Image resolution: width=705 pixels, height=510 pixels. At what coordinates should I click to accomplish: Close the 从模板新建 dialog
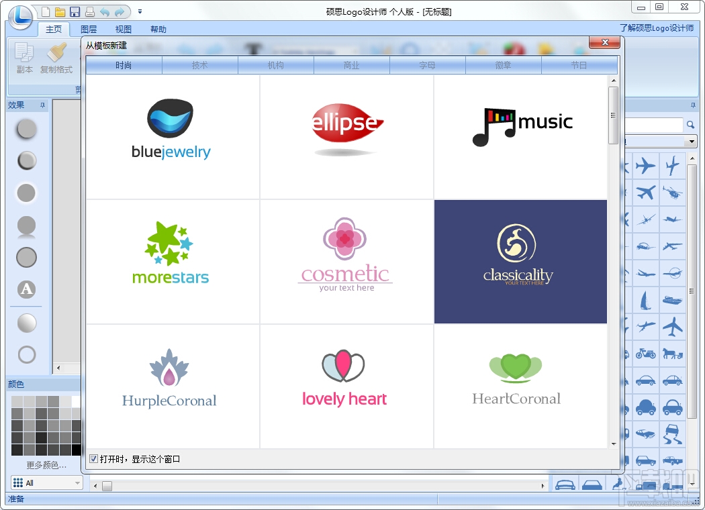coord(605,42)
